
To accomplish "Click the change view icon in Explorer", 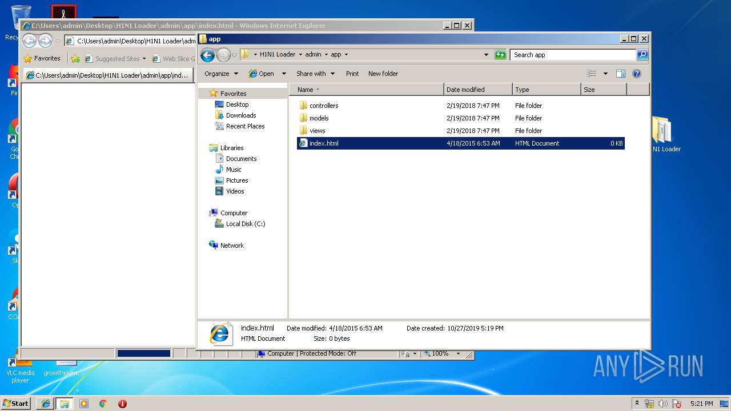I will click(592, 74).
